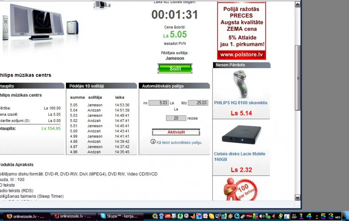Click the volume speaker tray icon
Image resolution: width=349 pixels, height=221 pixels.
(x=262, y=216)
